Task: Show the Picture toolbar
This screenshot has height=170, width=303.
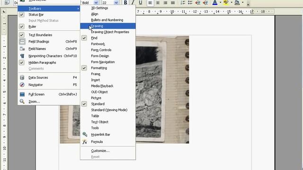Action: click(x=108, y=98)
